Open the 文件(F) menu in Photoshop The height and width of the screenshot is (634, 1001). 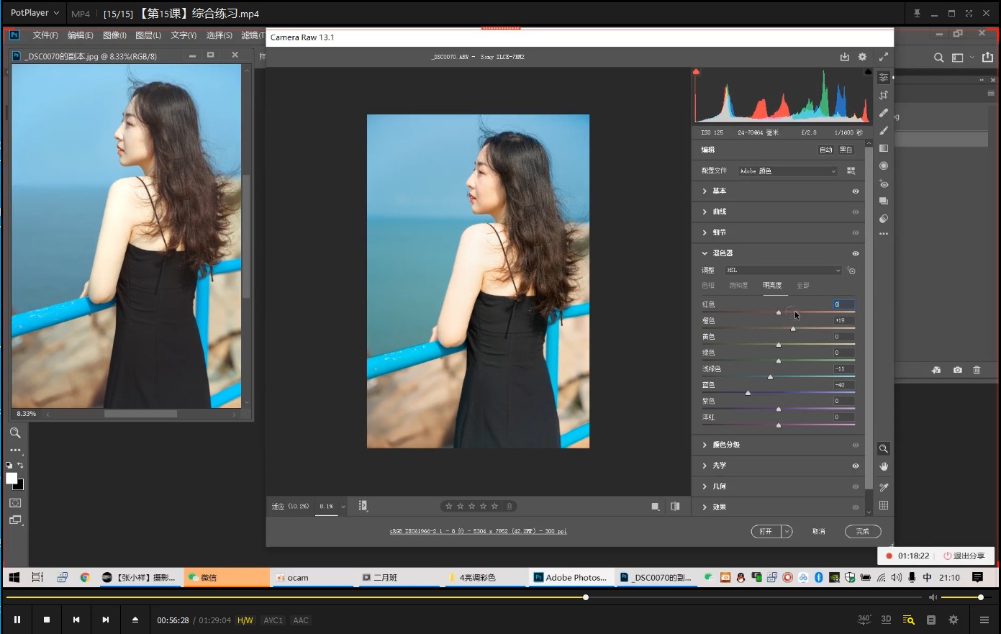(45, 35)
